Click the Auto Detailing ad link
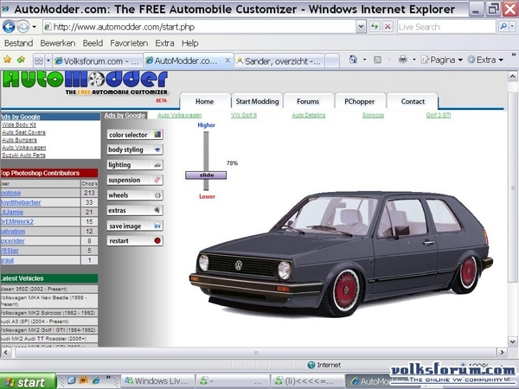This screenshot has height=389, width=519. click(x=309, y=115)
